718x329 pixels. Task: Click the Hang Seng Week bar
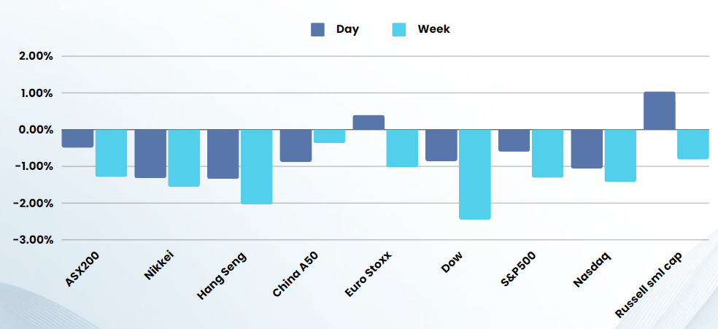pyautogui.click(x=257, y=166)
